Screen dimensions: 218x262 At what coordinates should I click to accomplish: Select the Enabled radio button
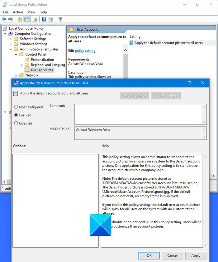pyautogui.click(x=16, y=115)
